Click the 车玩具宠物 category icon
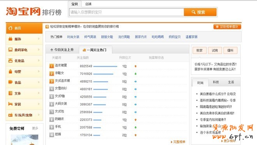Image resolution: width=257 pixels, height=145 pixels. click(11, 115)
